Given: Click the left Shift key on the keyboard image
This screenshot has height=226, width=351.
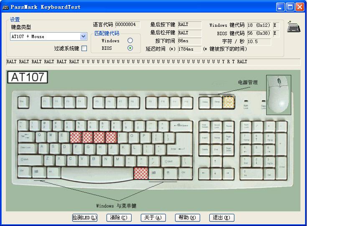Looking at the screenshot, I should pyautogui.click(x=31, y=160).
